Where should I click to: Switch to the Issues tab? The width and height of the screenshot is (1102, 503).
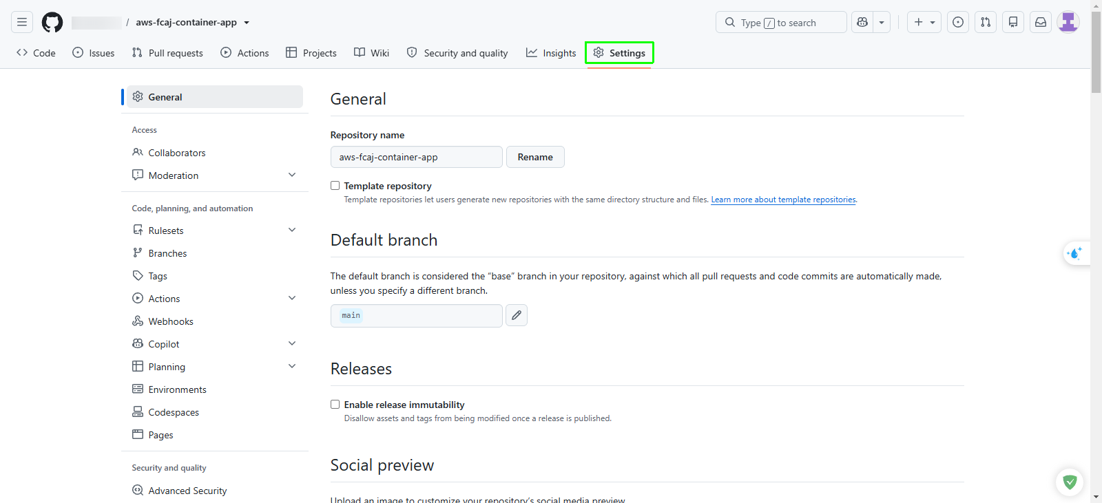pos(94,53)
